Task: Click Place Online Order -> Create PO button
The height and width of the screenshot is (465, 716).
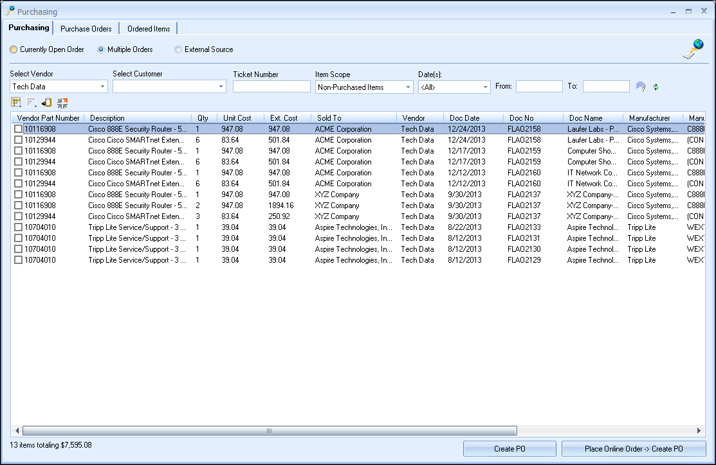Action: [634, 448]
